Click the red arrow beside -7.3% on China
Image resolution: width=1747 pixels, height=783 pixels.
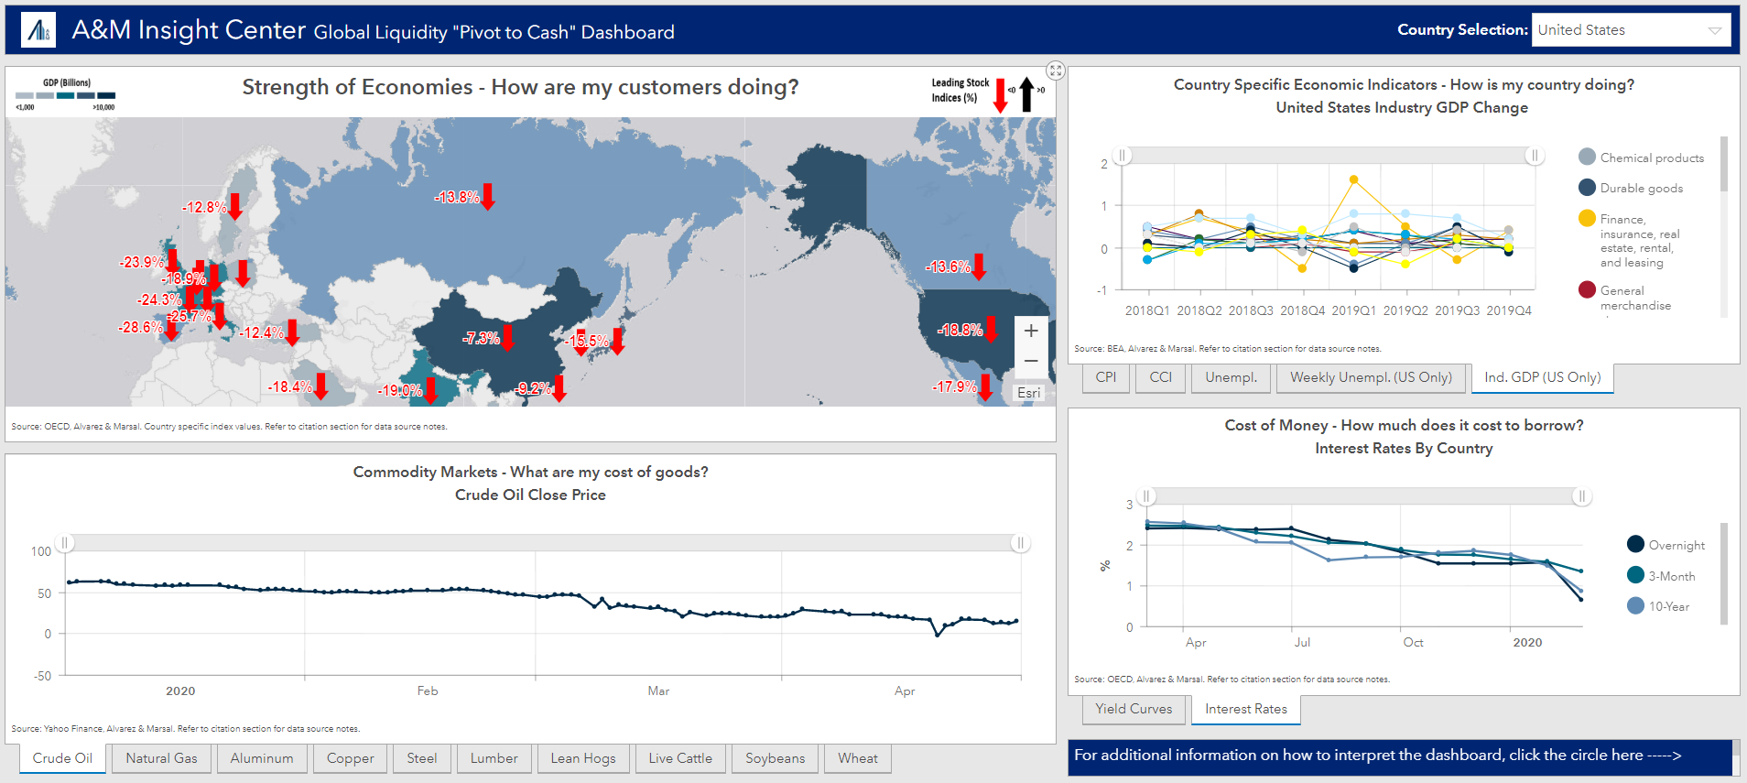click(x=508, y=337)
